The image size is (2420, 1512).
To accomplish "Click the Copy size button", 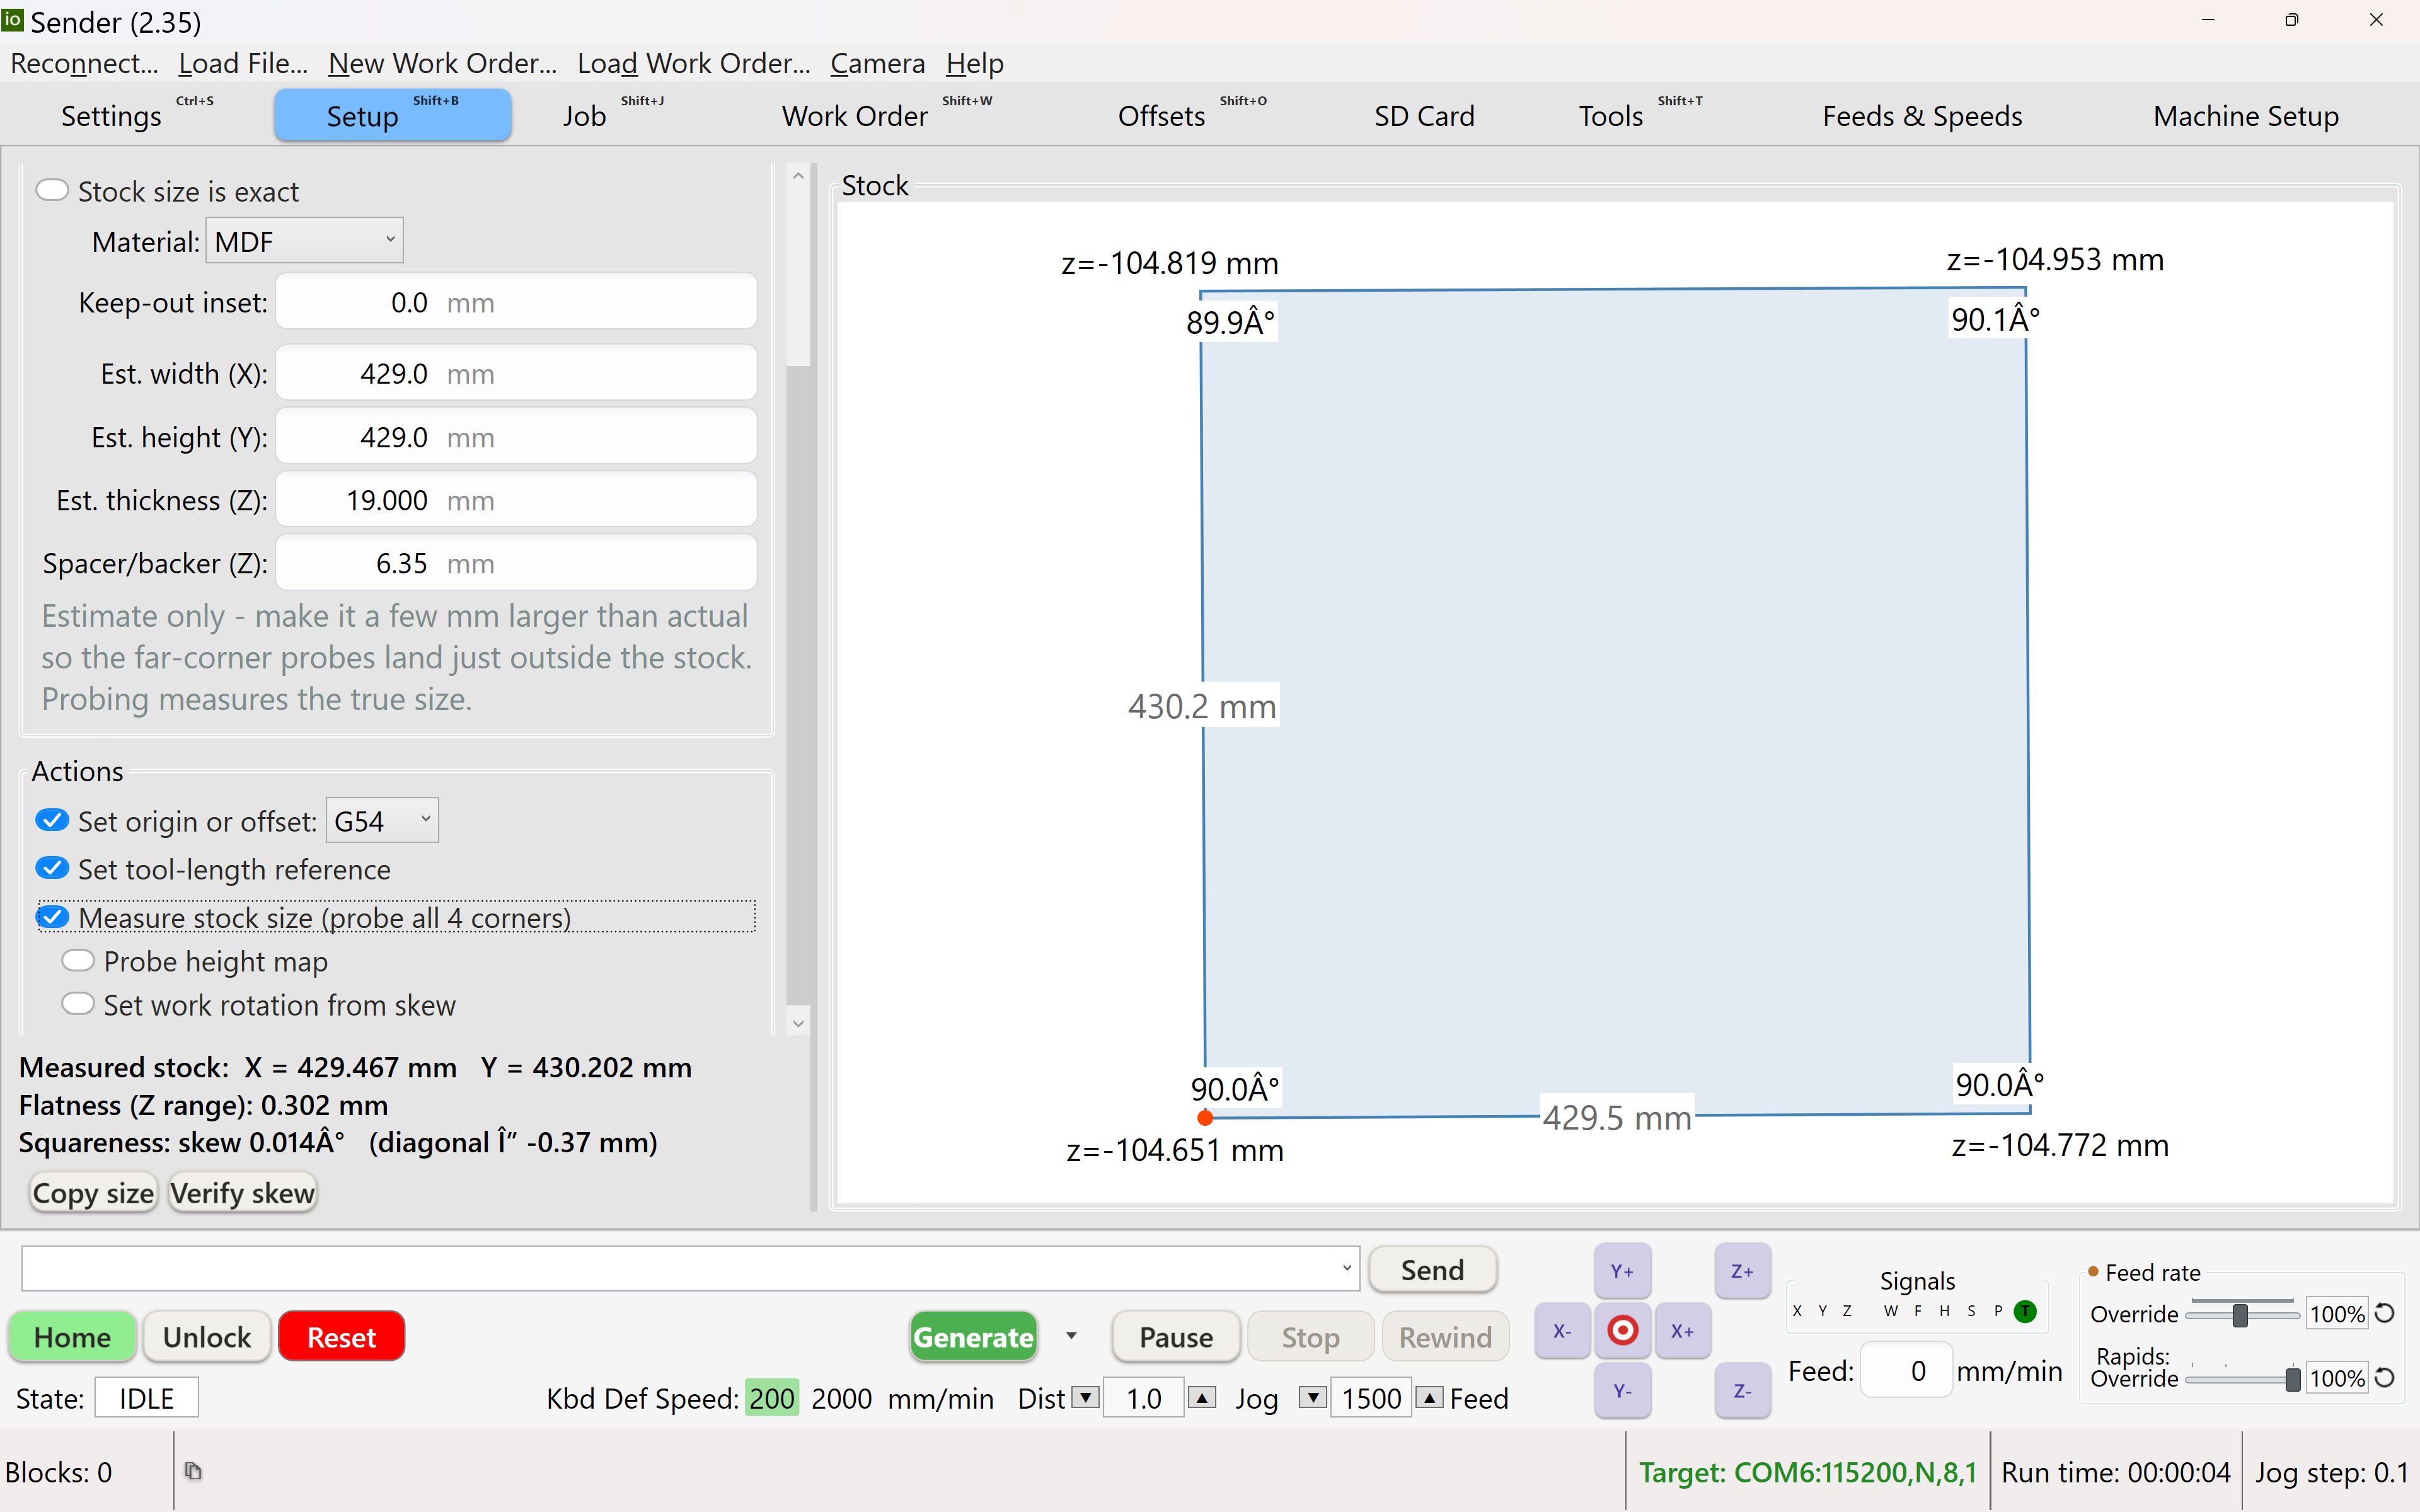I will 93,1193.
